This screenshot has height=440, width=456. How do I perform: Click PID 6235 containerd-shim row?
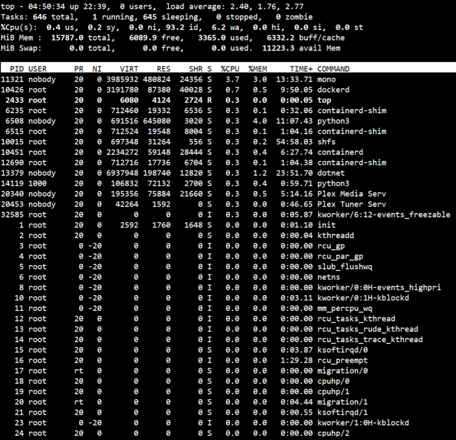pos(228,111)
